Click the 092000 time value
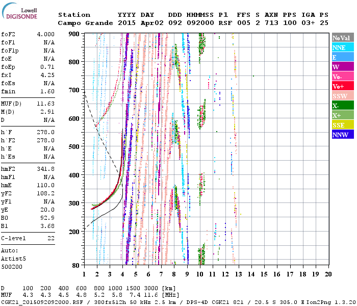 tap(200, 23)
